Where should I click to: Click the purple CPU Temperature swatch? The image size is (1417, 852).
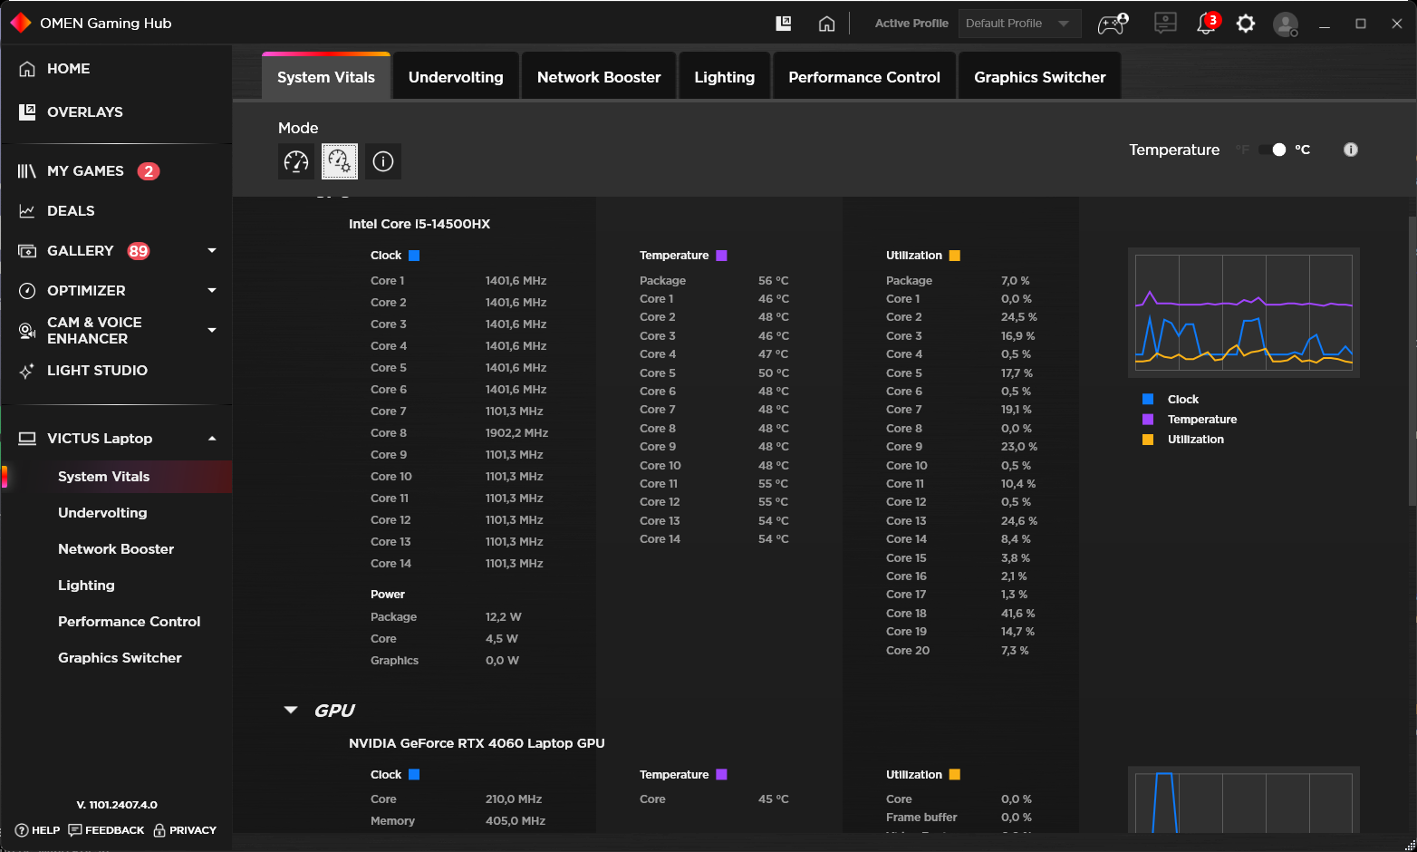click(721, 256)
